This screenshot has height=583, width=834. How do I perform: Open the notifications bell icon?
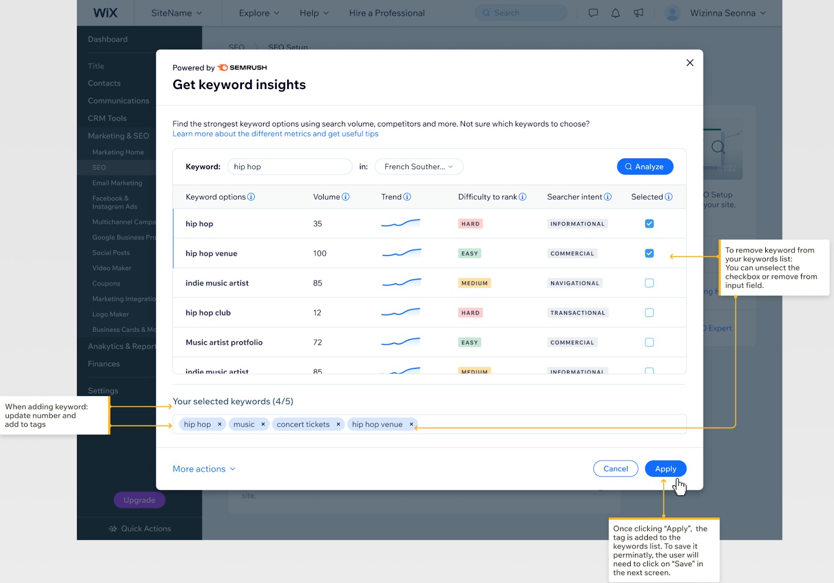click(x=615, y=13)
